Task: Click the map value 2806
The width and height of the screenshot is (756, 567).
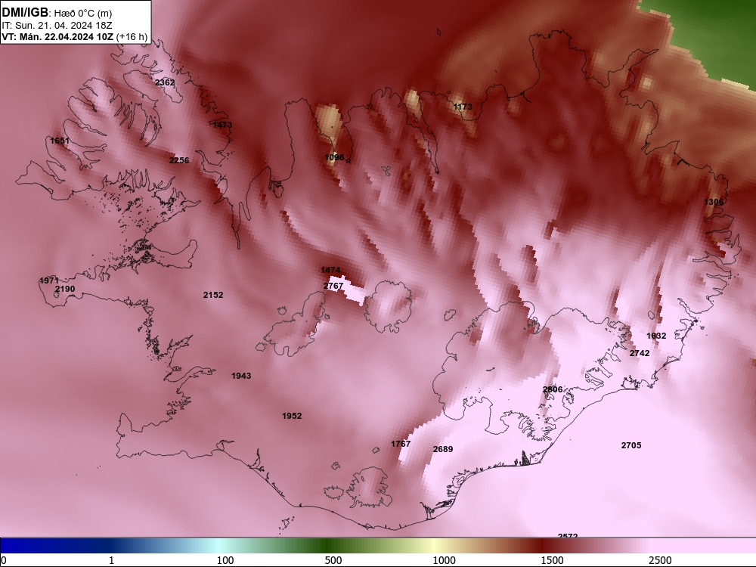Action: (553, 389)
